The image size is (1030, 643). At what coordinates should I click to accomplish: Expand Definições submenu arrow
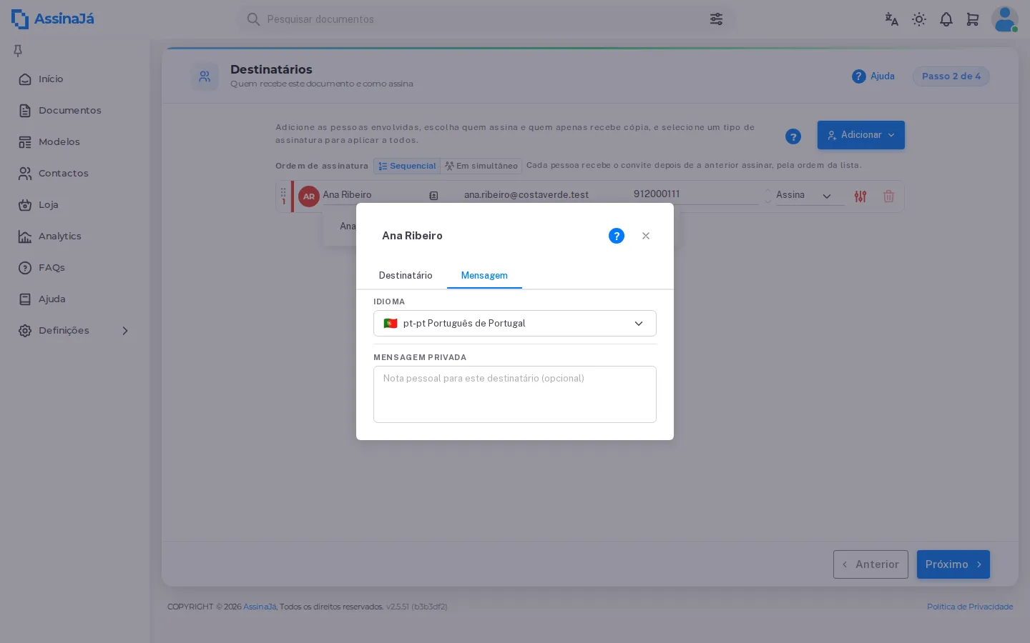[125, 331]
